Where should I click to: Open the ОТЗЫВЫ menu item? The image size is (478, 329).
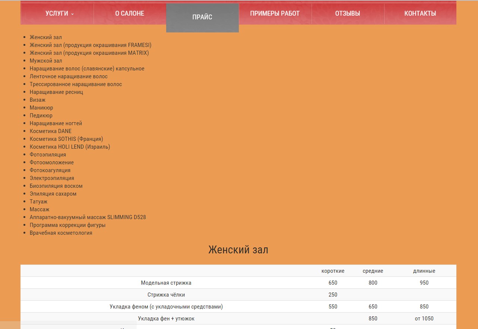pos(347,13)
